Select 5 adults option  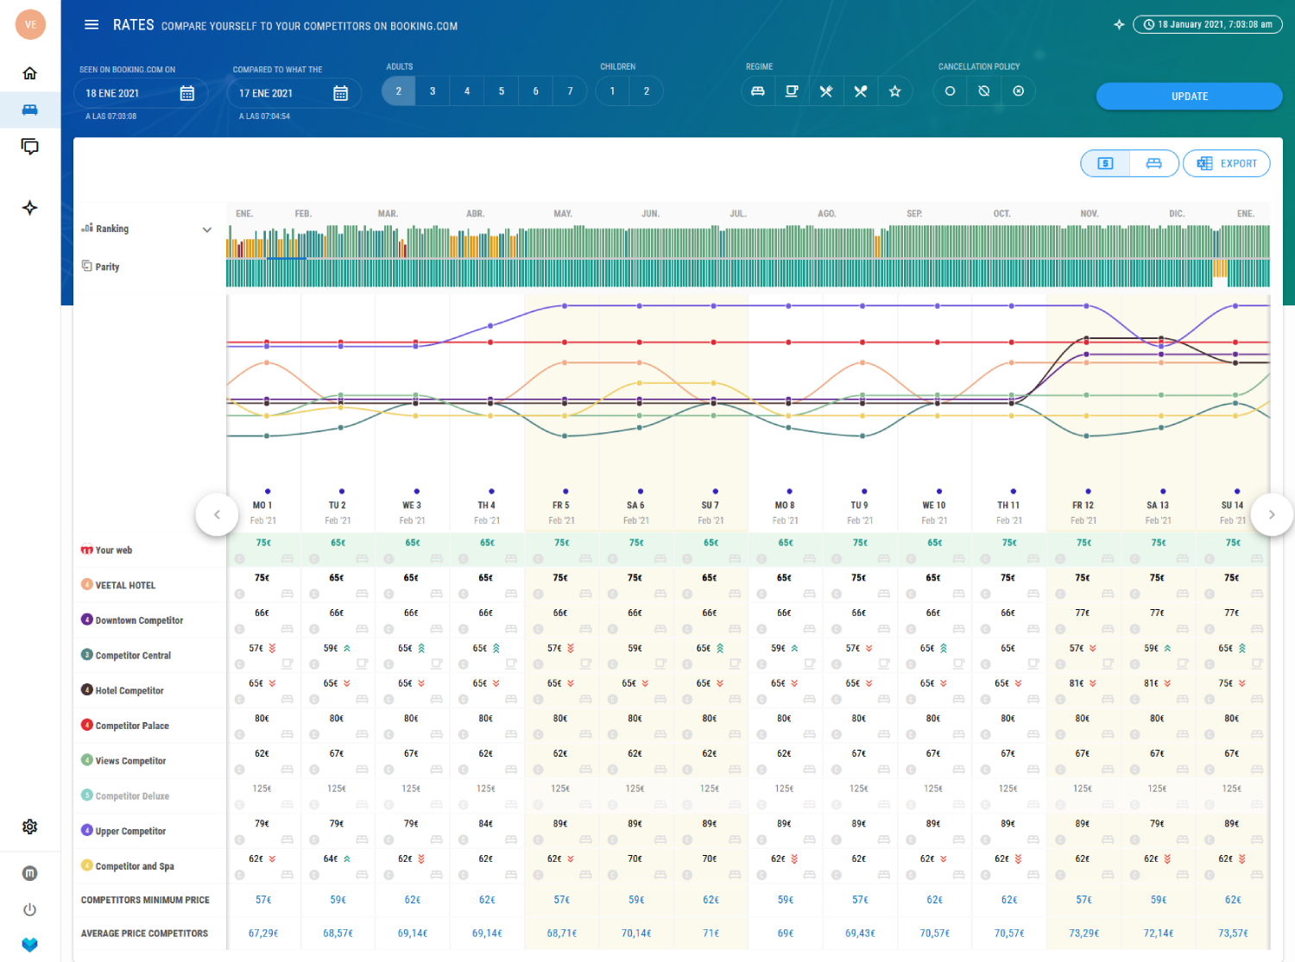click(x=502, y=91)
